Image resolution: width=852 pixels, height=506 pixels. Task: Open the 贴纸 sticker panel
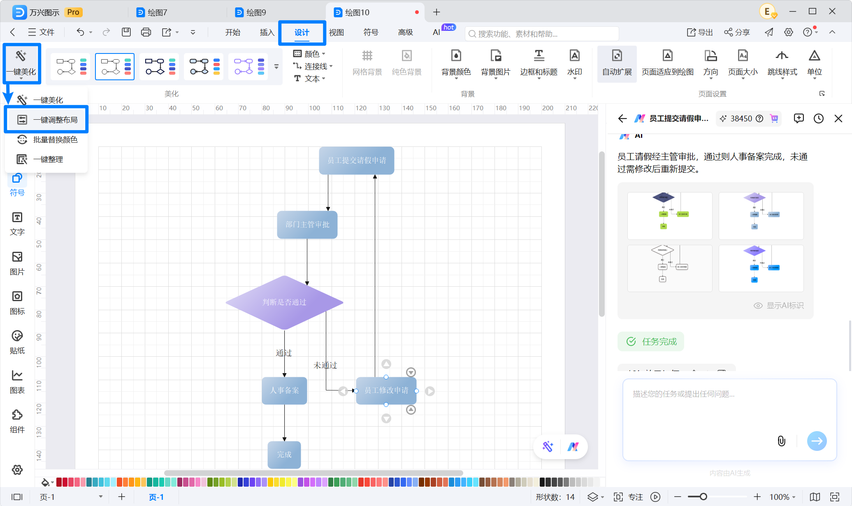[x=17, y=342]
